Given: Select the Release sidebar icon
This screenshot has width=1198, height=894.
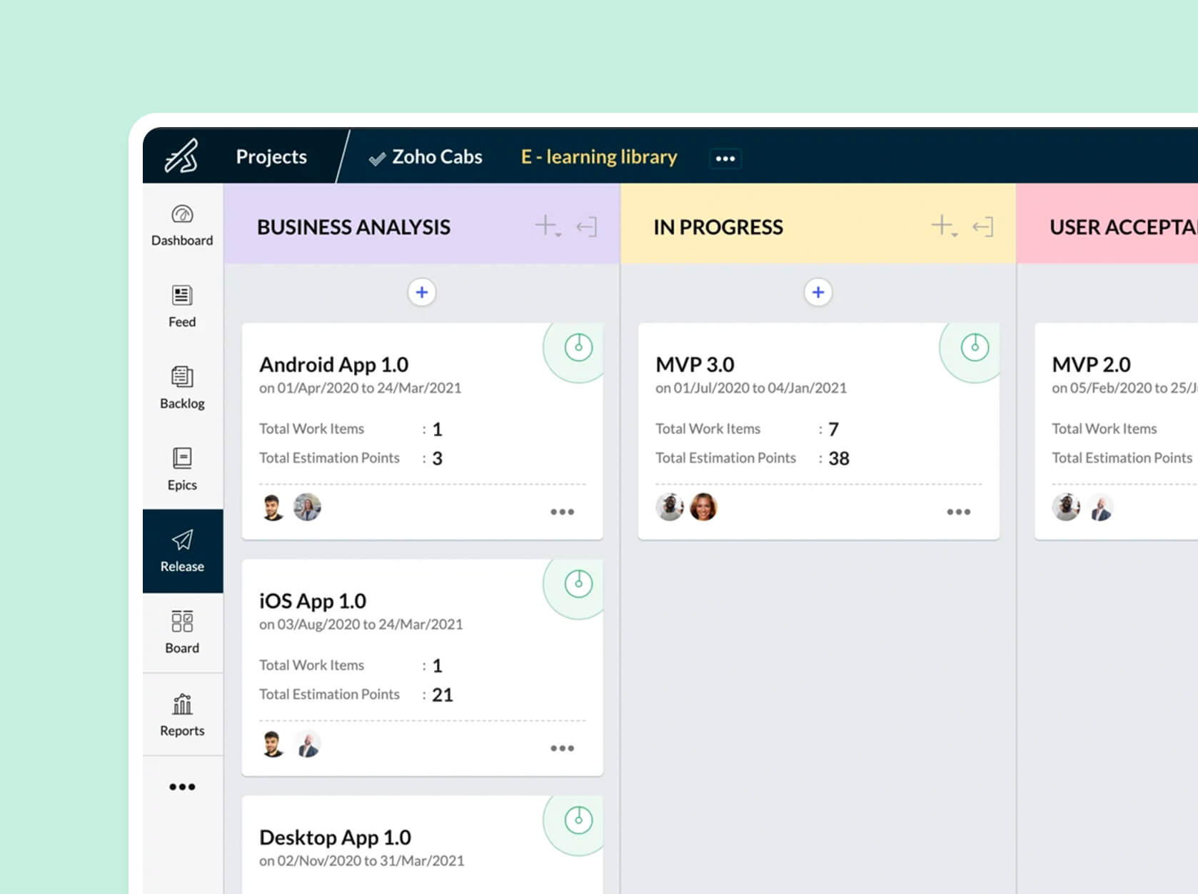Looking at the screenshot, I should pos(182,550).
